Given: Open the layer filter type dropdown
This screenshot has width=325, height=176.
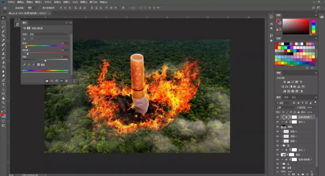Looking at the screenshot, I should click(x=284, y=103).
